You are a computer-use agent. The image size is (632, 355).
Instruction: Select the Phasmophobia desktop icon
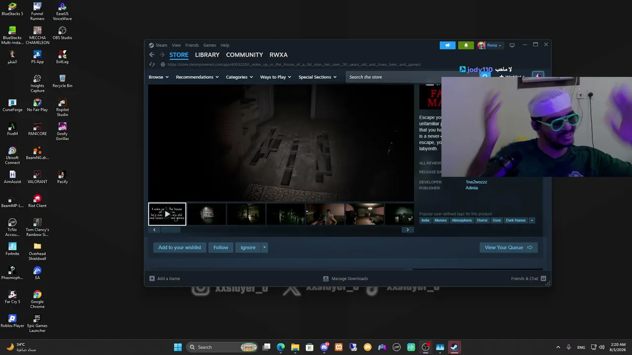coord(12,273)
